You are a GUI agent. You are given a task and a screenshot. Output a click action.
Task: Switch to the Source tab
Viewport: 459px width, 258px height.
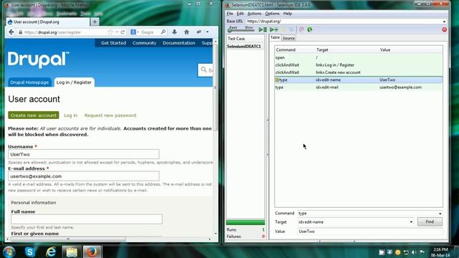[x=288, y=38]
